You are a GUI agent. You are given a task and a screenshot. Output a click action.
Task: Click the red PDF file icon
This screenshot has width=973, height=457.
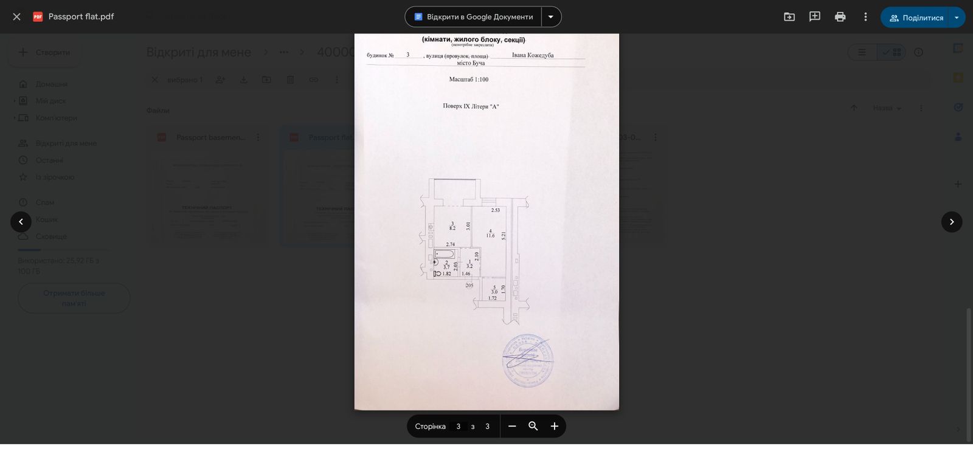38,17
